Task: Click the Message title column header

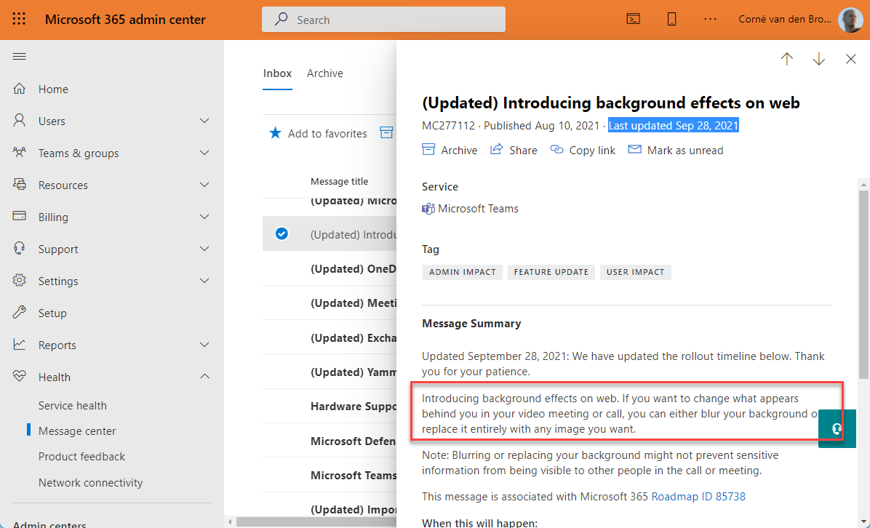Action: point(339,181)
